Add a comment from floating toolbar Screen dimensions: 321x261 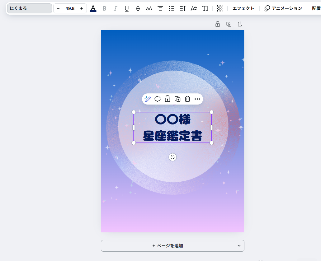coord(158,99)
